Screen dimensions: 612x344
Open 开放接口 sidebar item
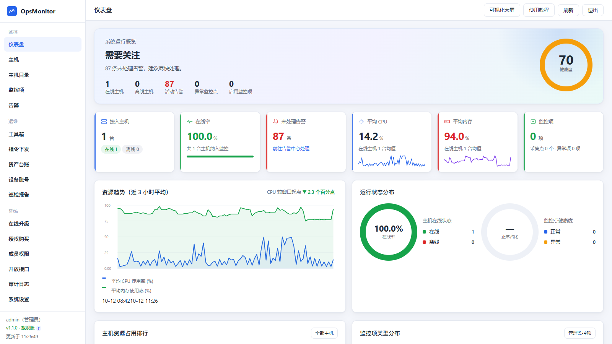[42, 269]
